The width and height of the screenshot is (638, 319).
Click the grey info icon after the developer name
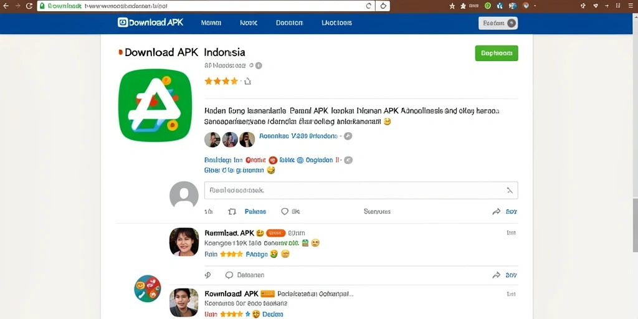click(259, 65)
